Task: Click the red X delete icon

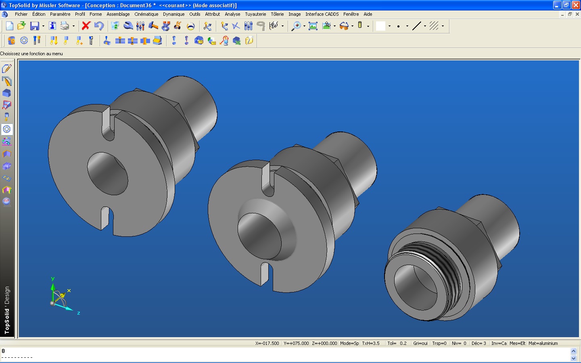Action: pos(86,26)
